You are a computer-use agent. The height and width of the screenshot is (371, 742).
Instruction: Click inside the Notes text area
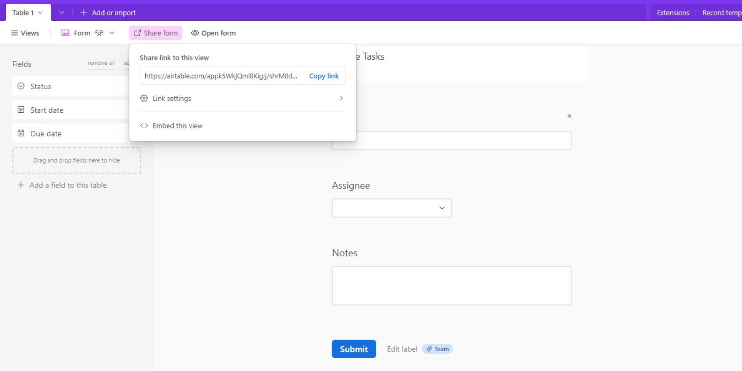click(451, 286)
